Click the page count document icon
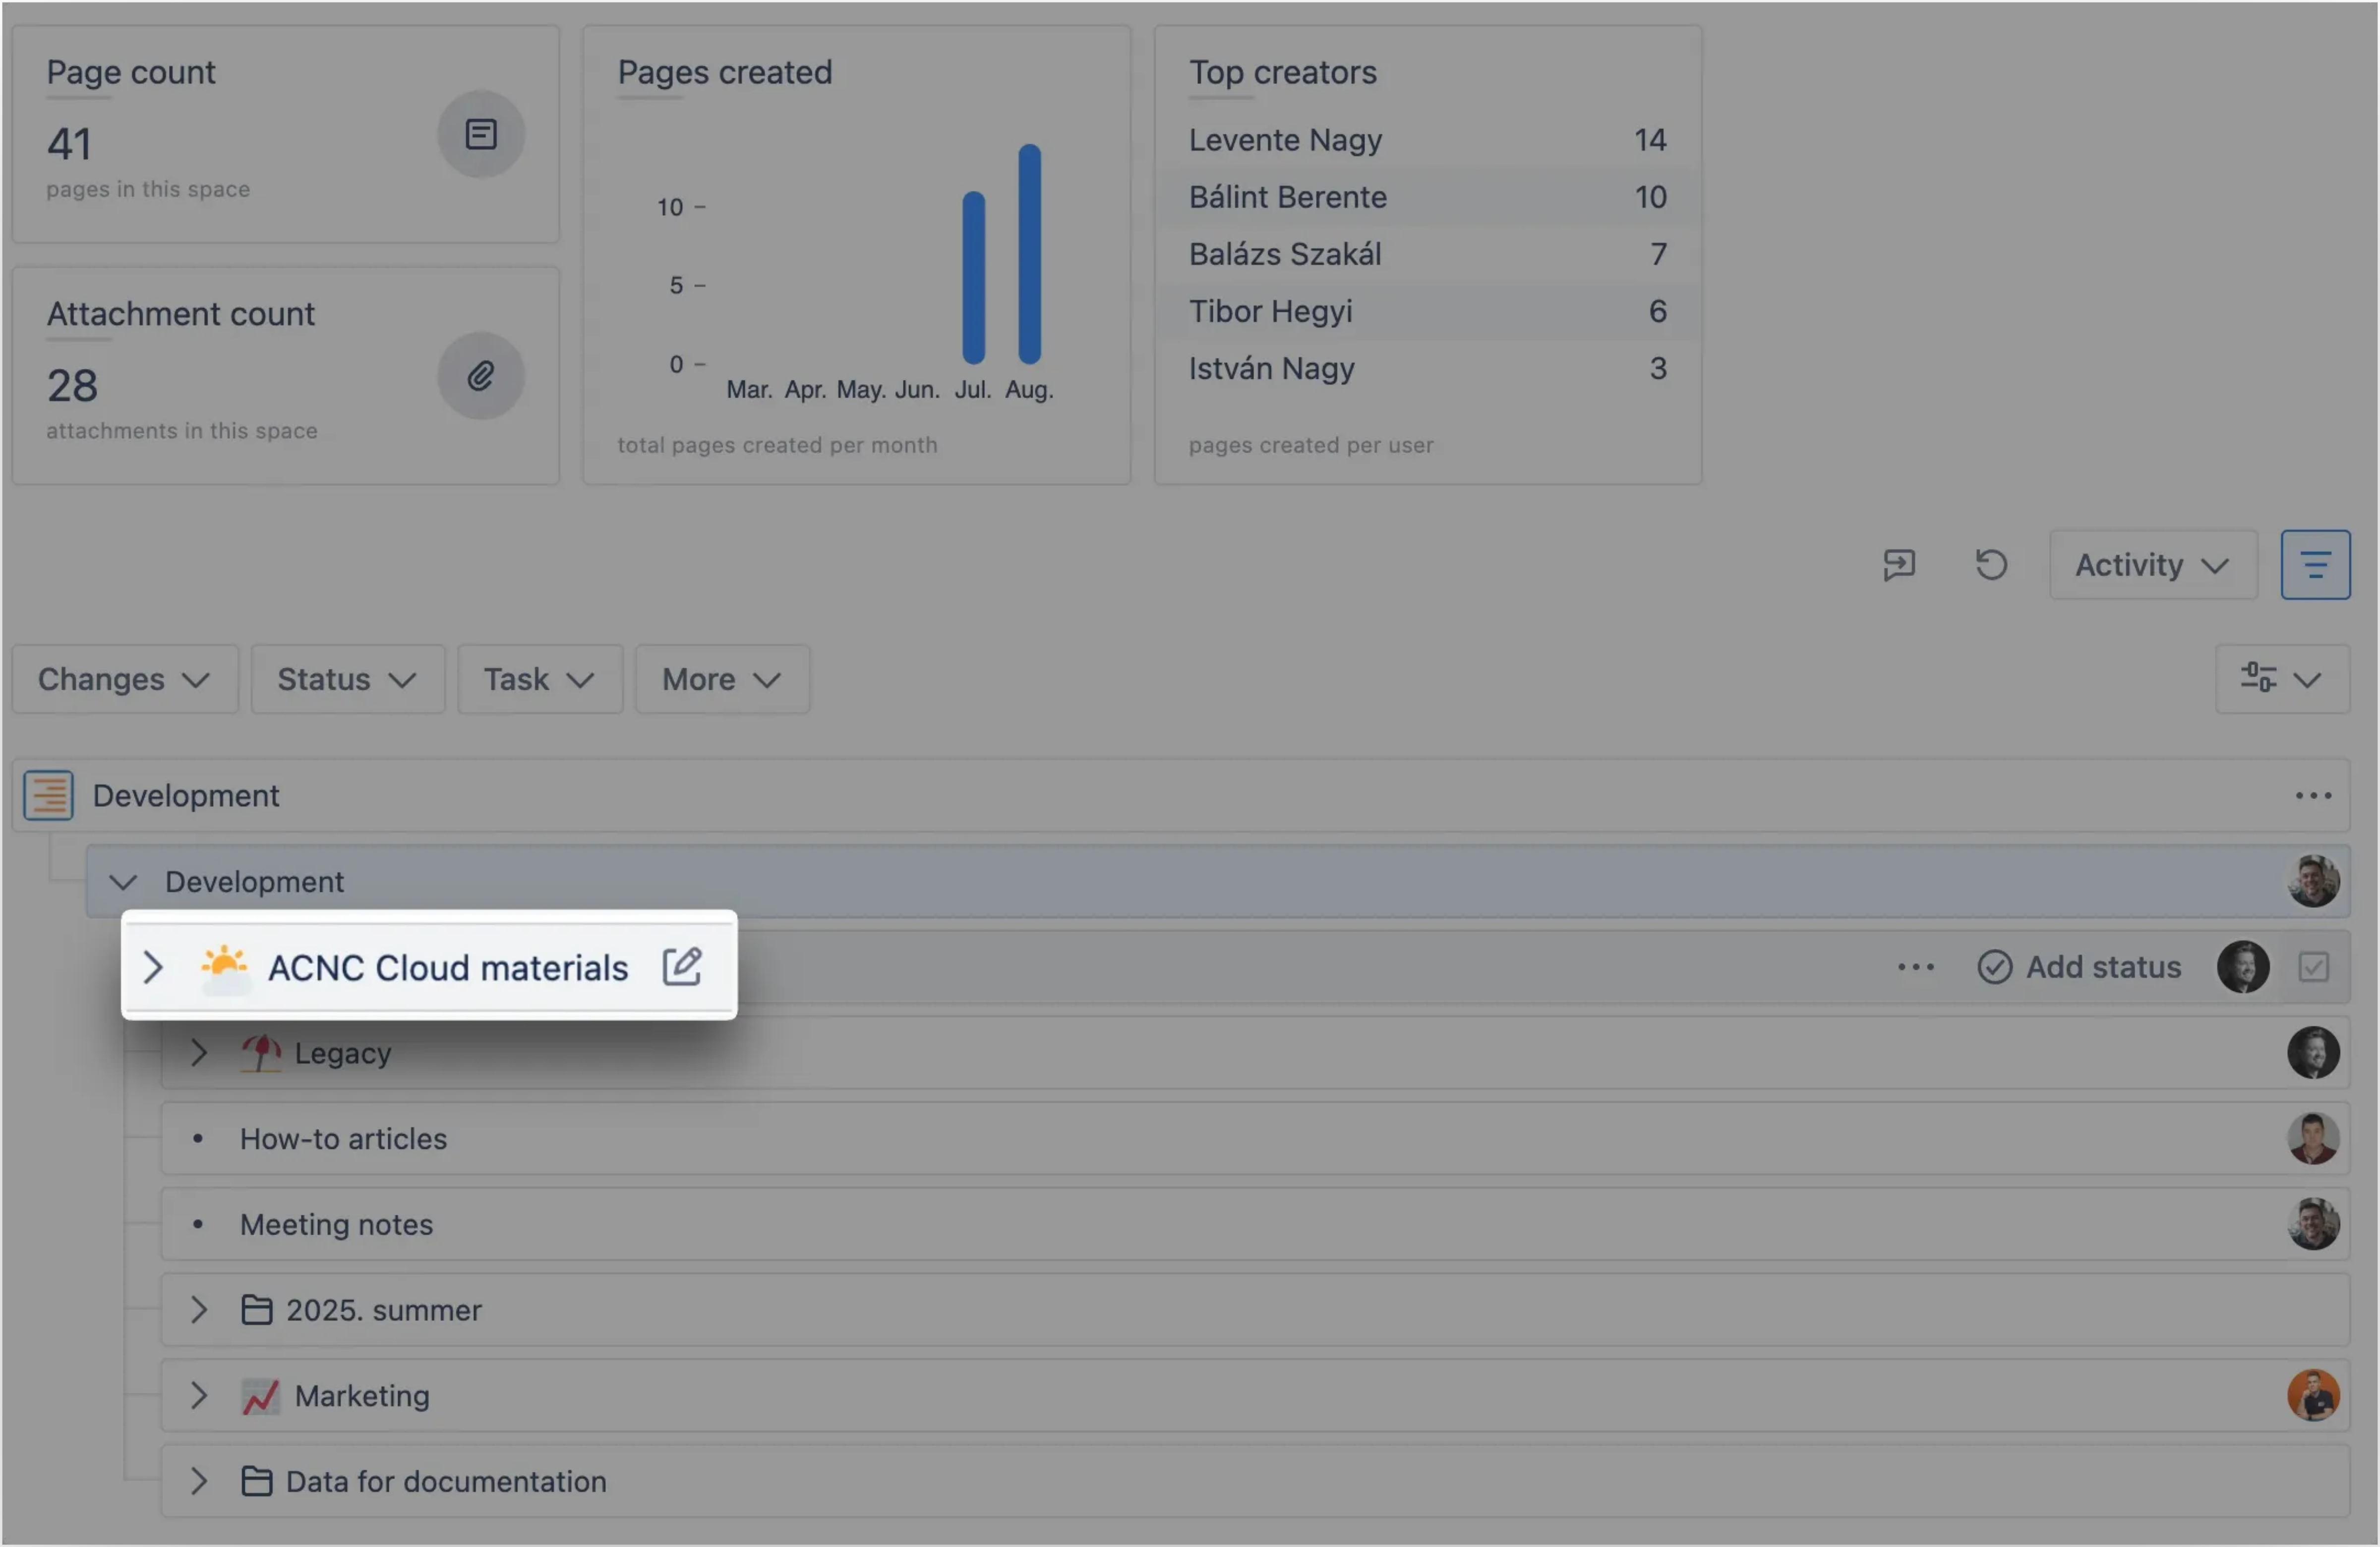 coord(481,135)
